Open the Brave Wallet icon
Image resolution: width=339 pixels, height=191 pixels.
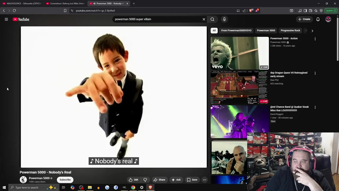(x=310, y=11)
